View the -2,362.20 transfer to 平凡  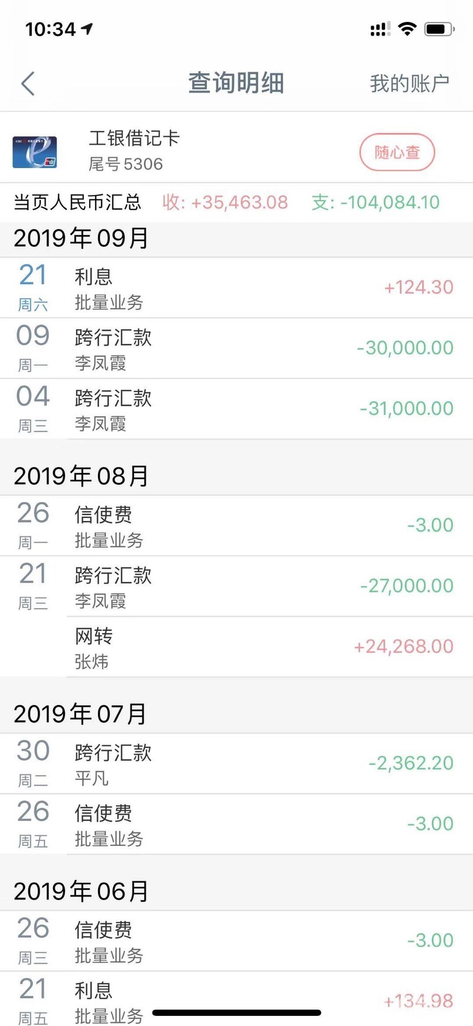[x=237, y=764]
